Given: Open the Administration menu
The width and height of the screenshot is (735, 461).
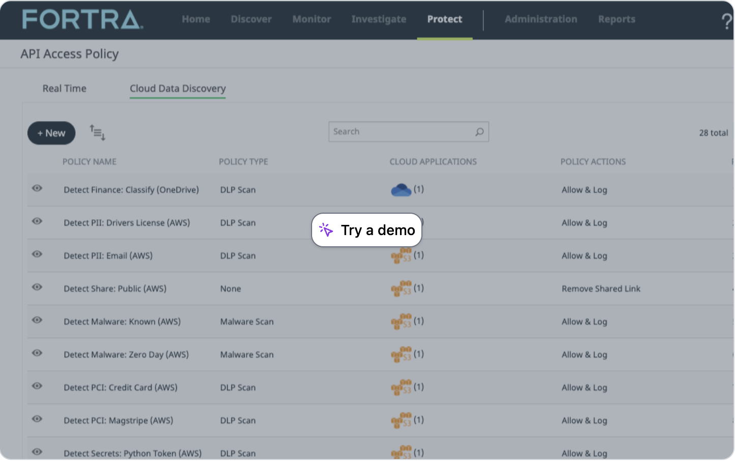Looking at the screenshot, I should click(x=541, y=19).
